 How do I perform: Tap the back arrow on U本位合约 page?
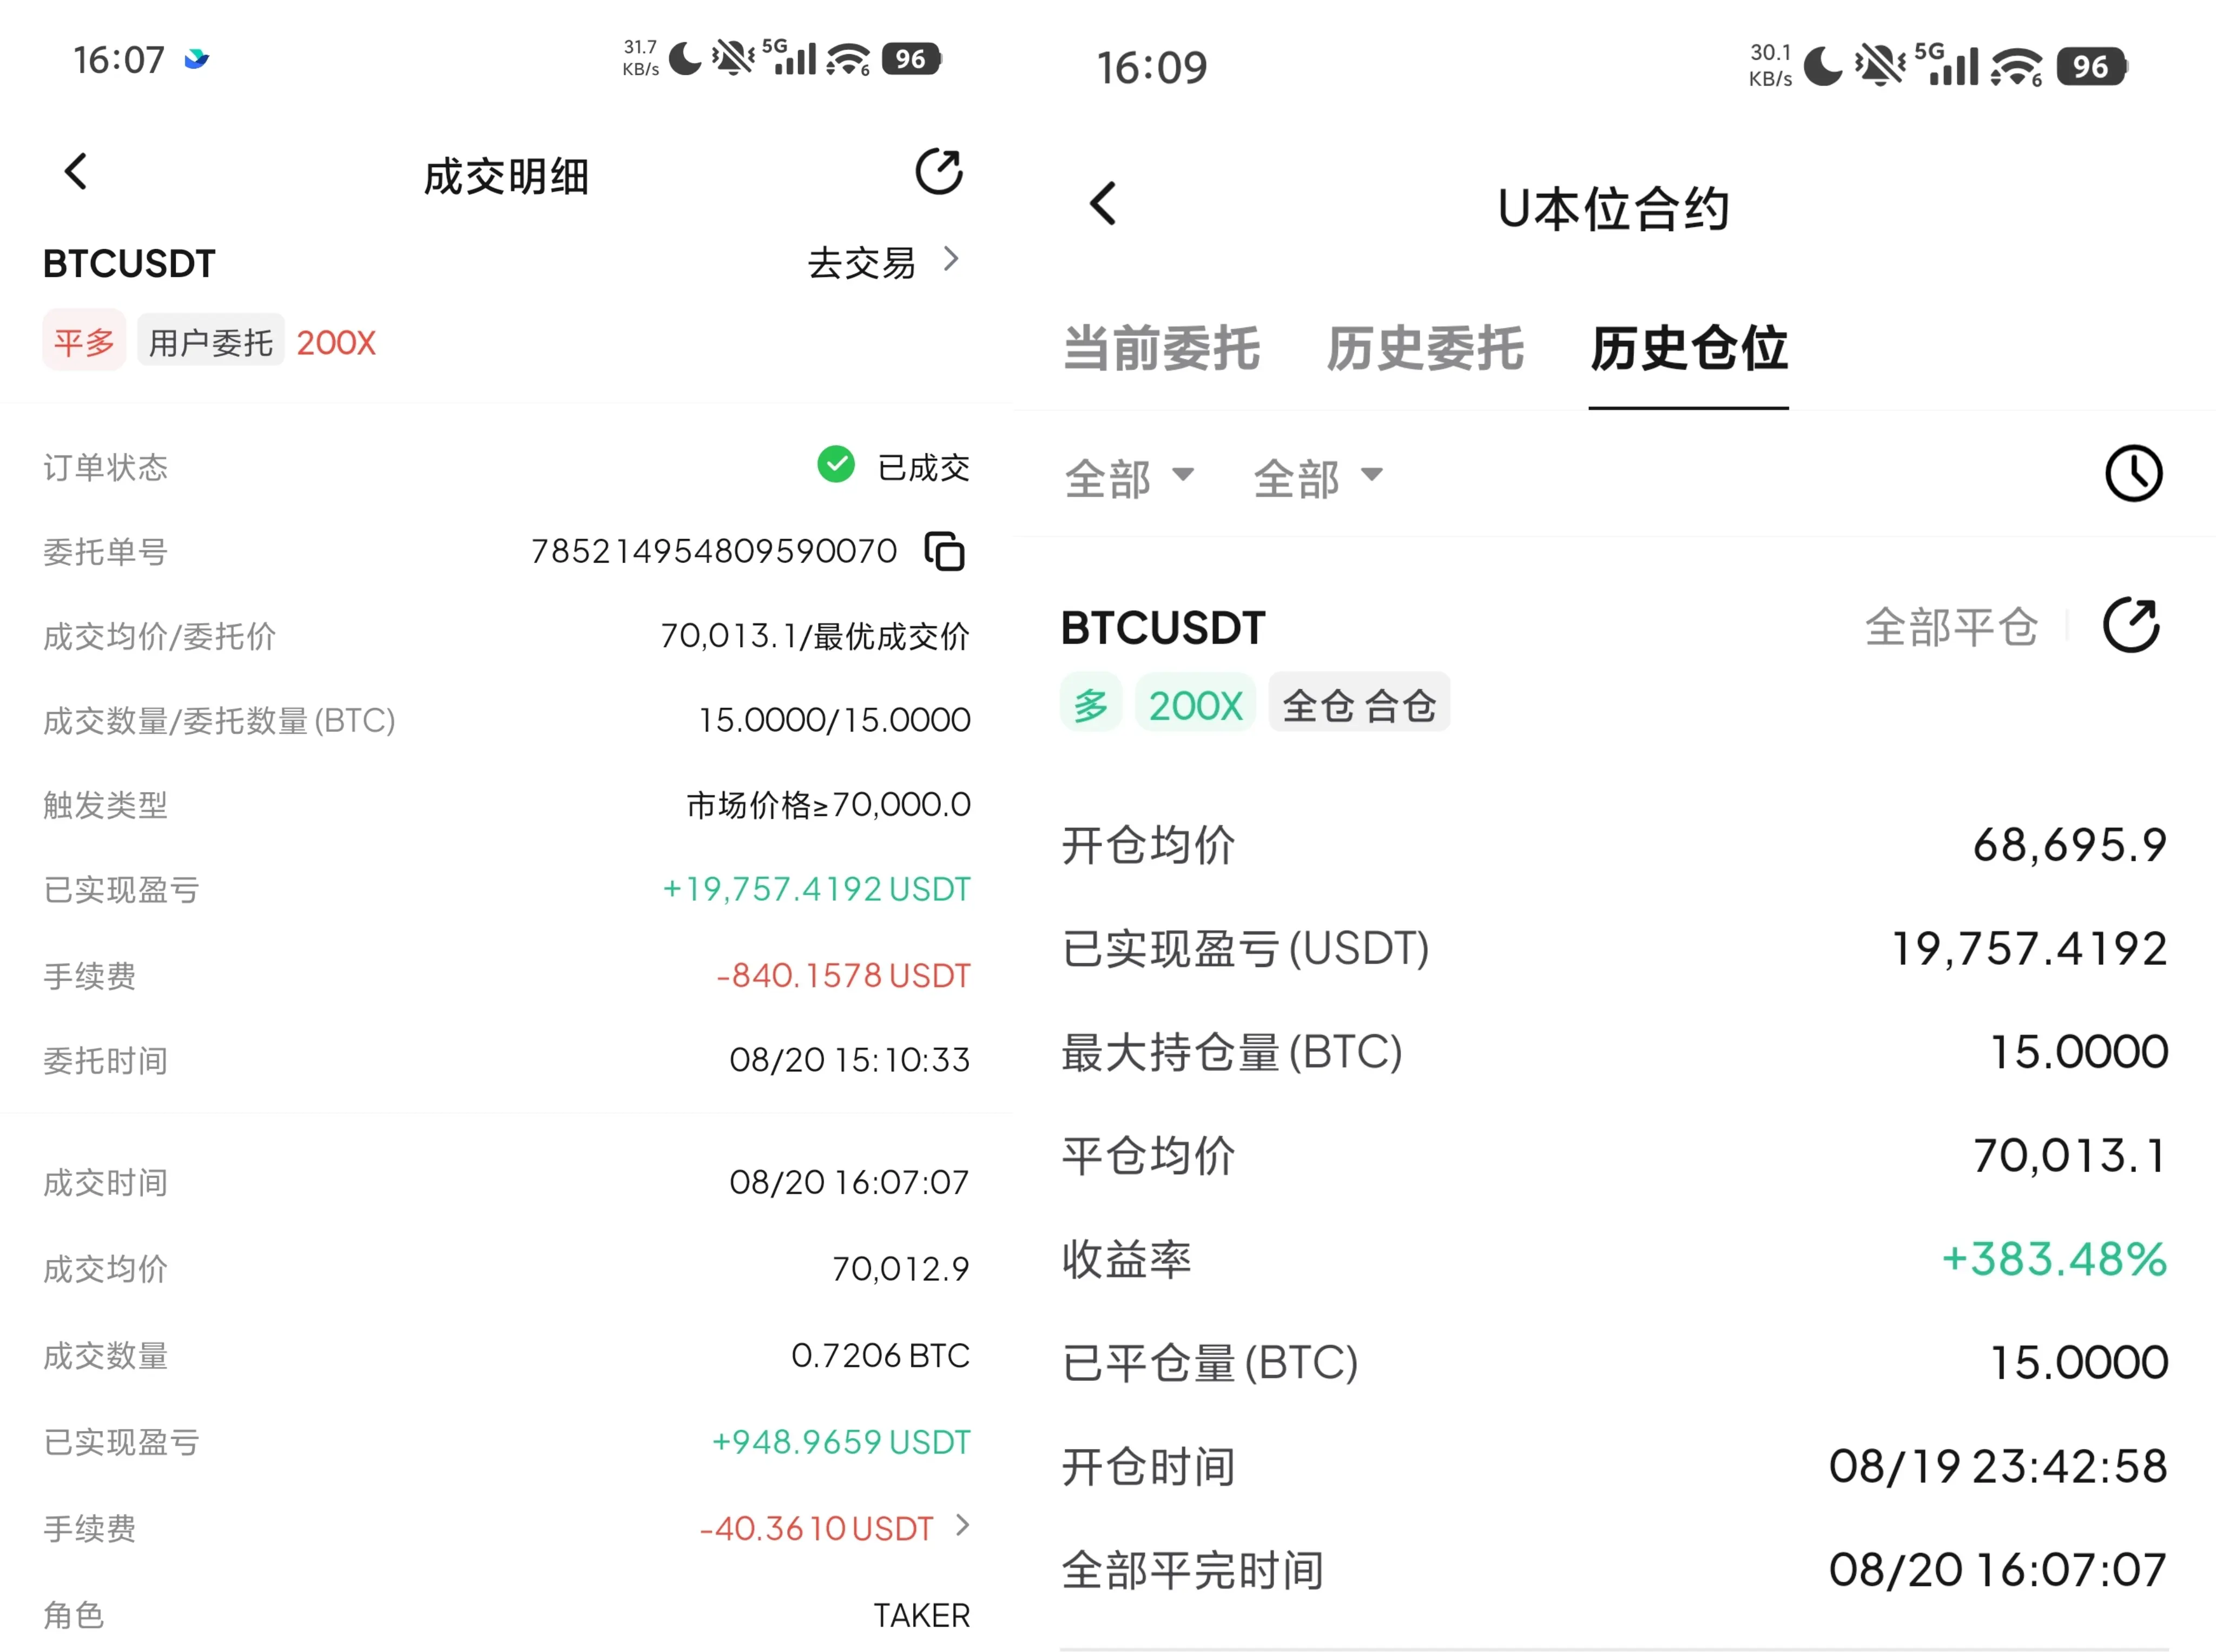tap(1103, 204)
